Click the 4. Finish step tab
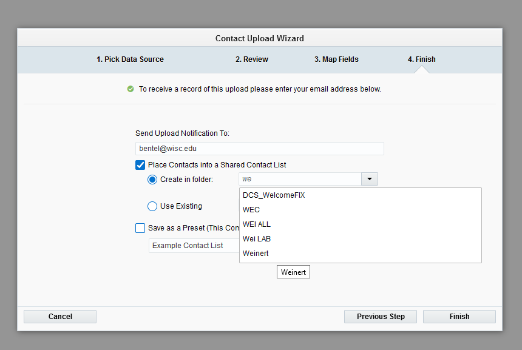This screenshot has width=522, height=350. 421,59
